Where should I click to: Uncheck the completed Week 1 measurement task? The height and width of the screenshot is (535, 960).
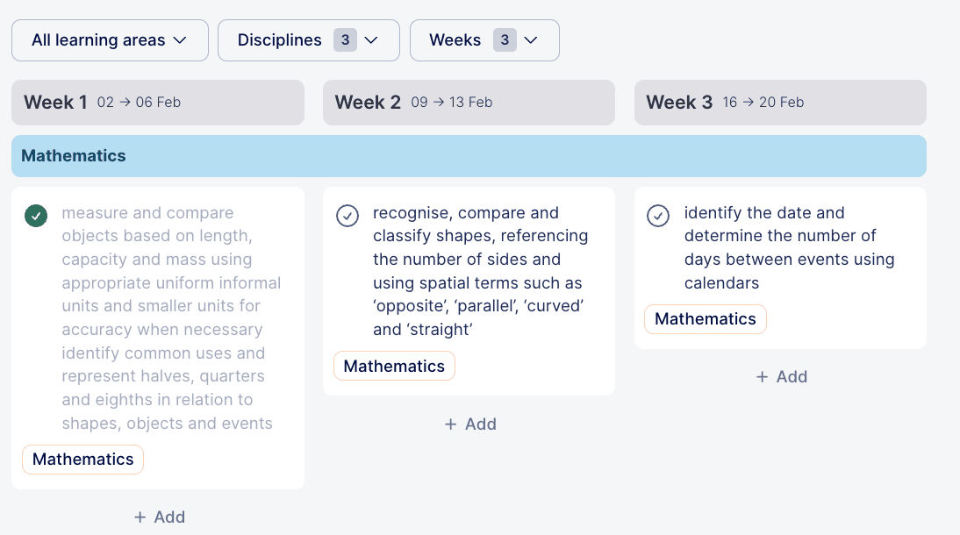pos(36,215)
